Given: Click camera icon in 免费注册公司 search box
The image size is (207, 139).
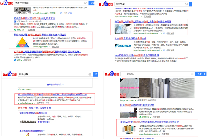Looking at the screenshot, I should click(x=86, y=3).
